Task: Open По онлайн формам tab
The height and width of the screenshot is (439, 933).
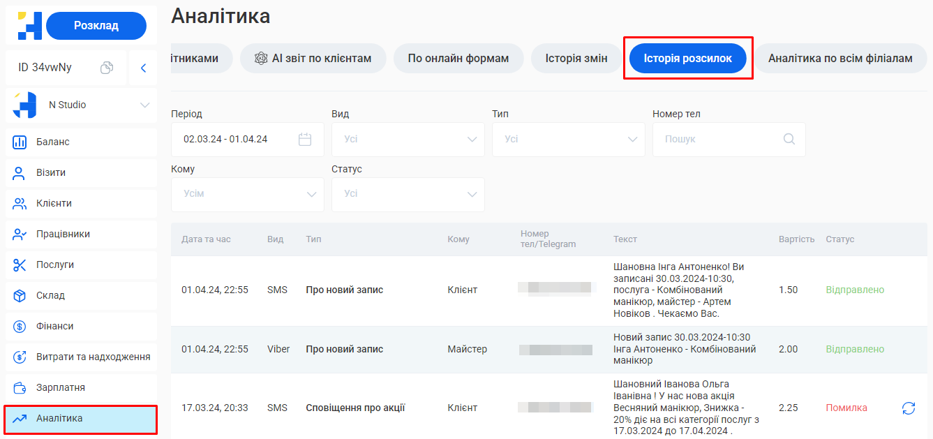Action: click(x=458, y=59)
